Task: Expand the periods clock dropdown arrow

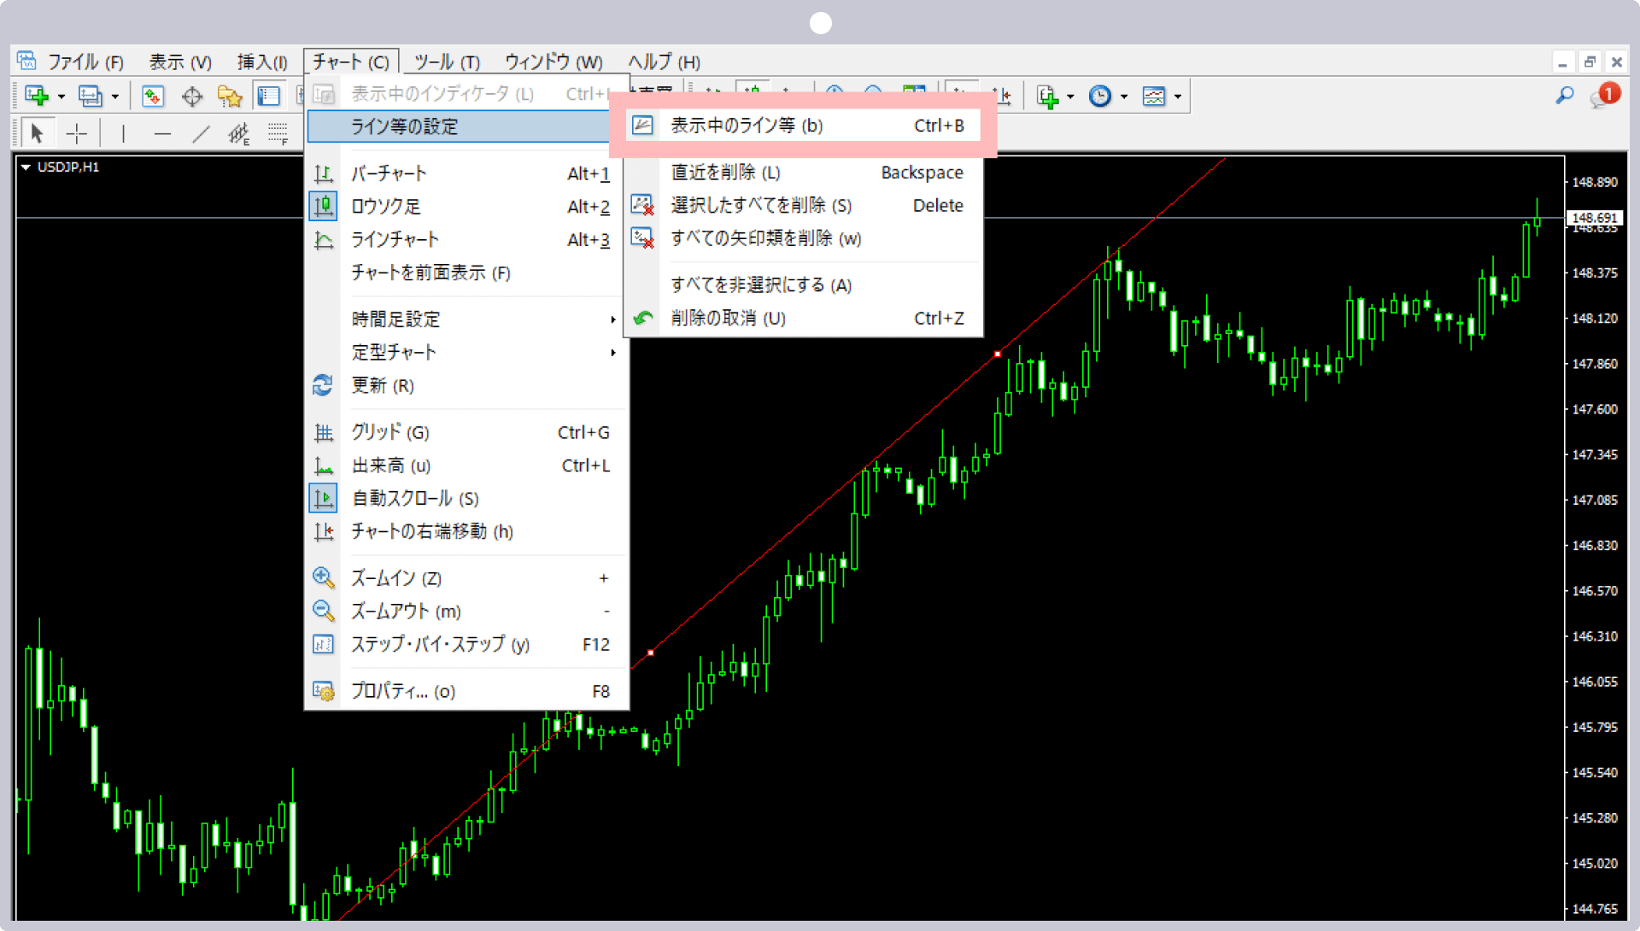Action: 1124,97
